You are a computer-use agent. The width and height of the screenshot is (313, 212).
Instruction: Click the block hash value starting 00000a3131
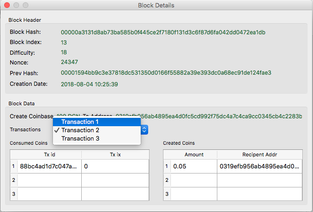pos(163,32)
